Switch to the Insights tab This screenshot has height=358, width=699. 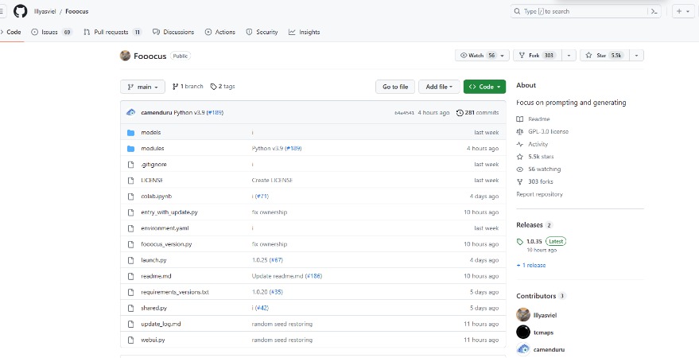point(305,32)
